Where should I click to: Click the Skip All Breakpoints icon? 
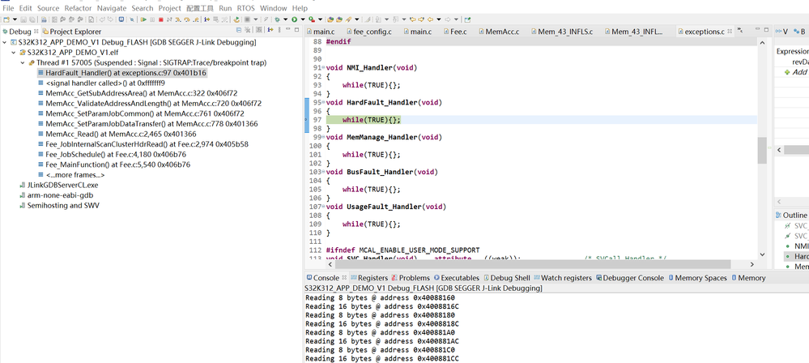pyautogui.click(x=132, y=19)
